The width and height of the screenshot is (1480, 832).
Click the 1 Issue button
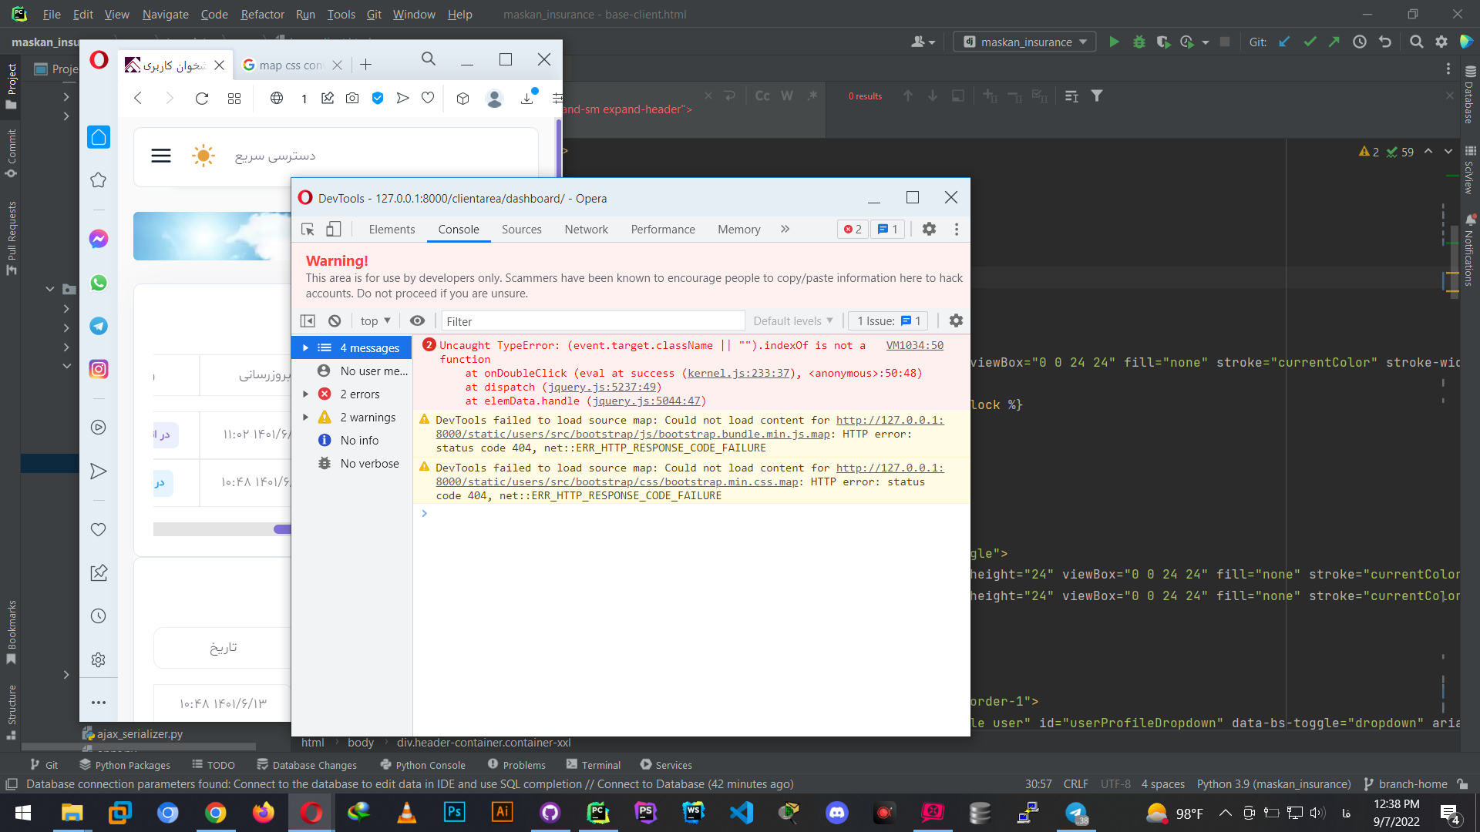(x=888, y=320)
